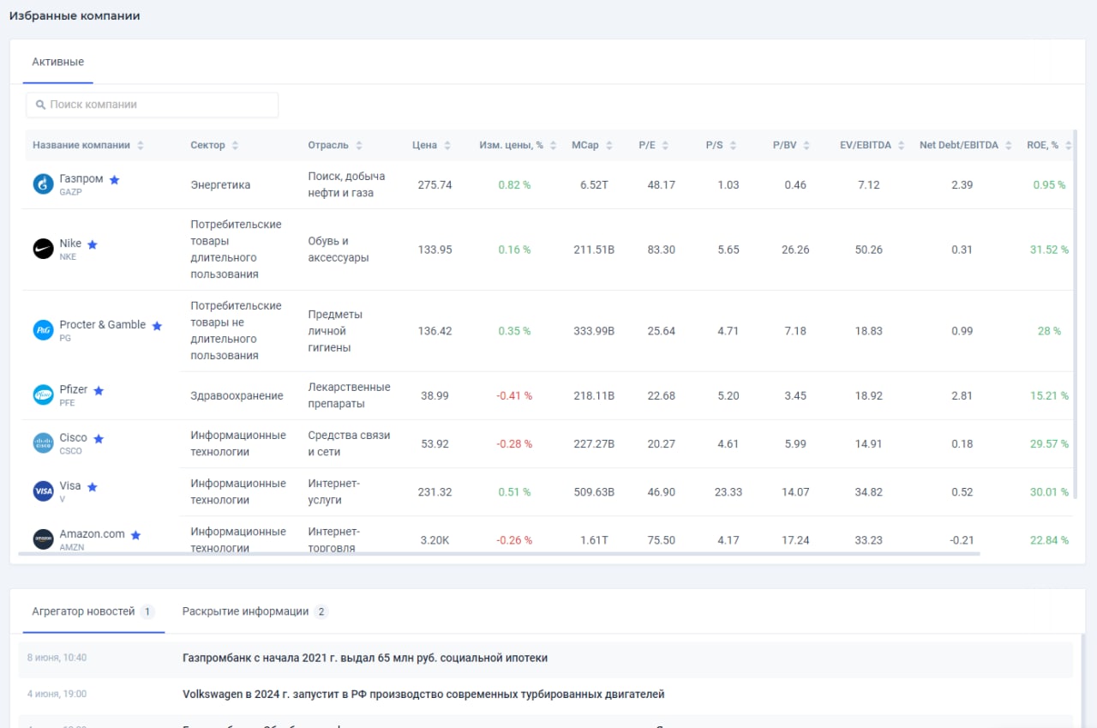Open the Pfizer company page
Image resolution: width=1097 pixels, height=728 pixels.
[74, 390]
